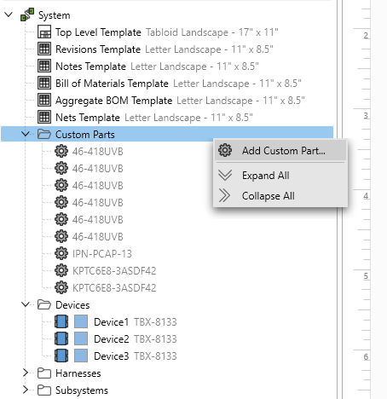Select the Harnesses folder label

pos(78,373)
